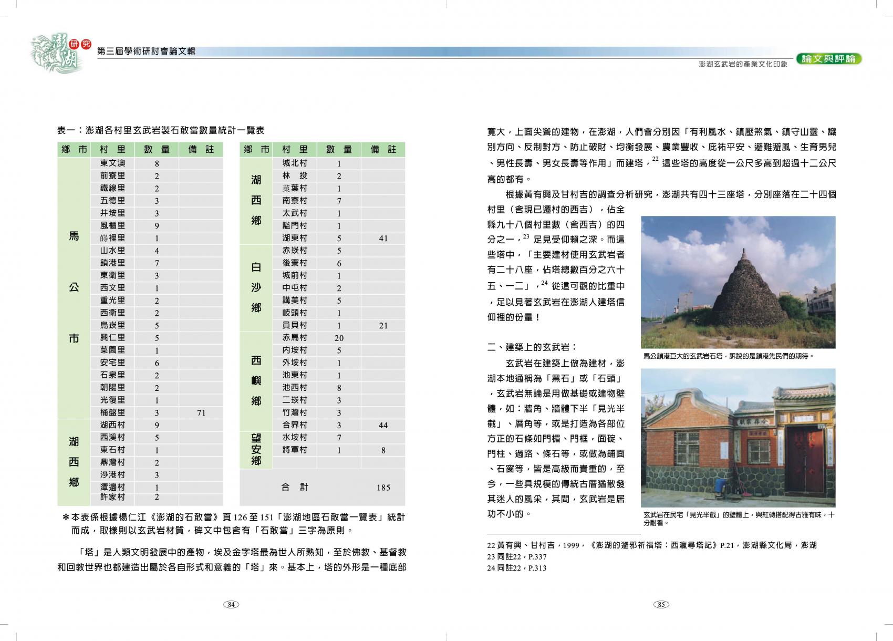Click the 澎湖研究 logo emblem

click(58, 53)
